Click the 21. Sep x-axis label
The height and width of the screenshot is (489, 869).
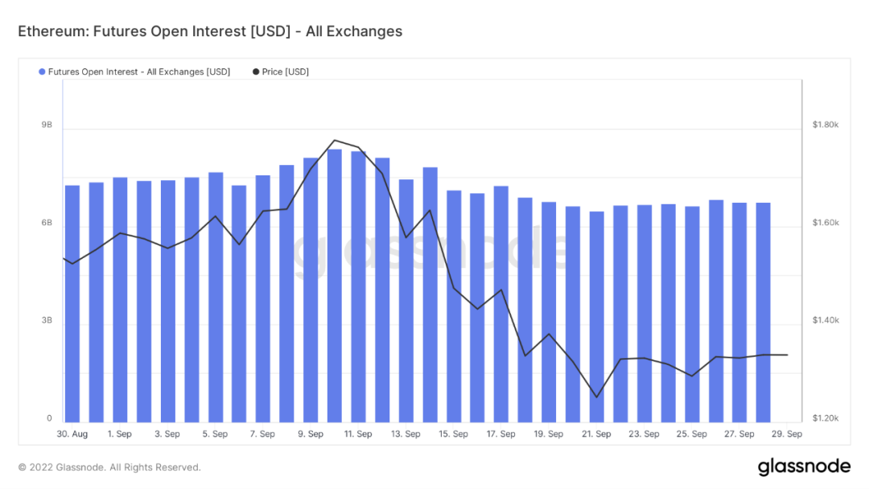point(596,434)
